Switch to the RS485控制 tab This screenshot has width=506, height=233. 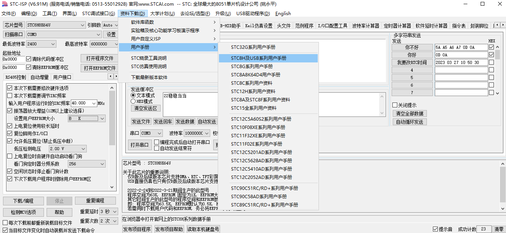pos(16,77)
